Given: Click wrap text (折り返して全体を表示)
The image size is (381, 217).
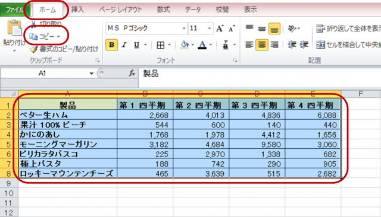Looking at the screenshot, I should [x=348, y=28].
